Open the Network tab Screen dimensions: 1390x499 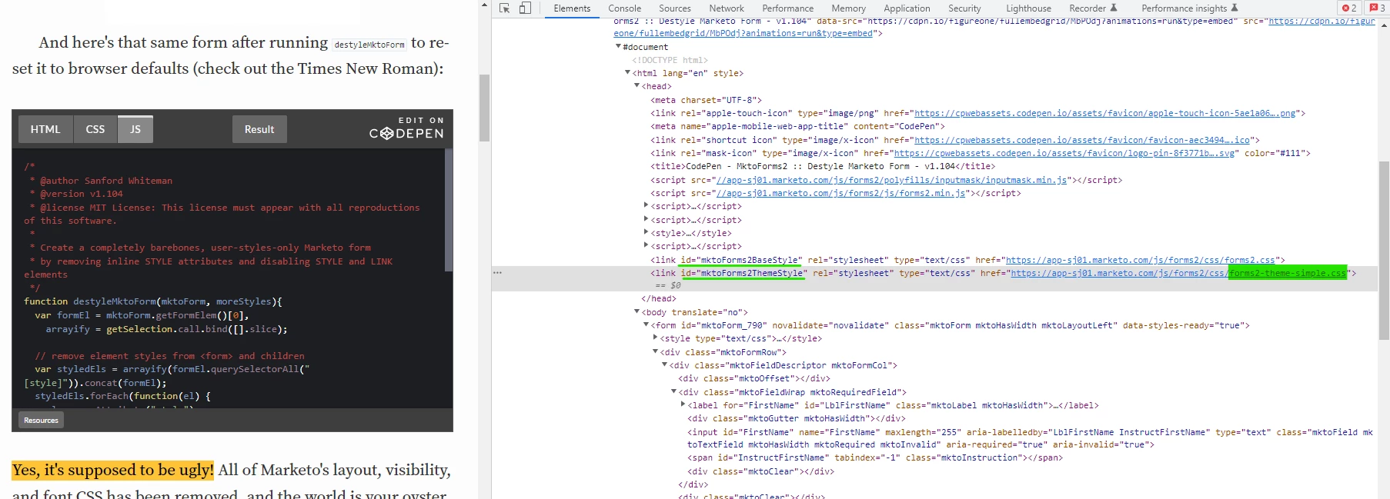[x=727, y=8]
